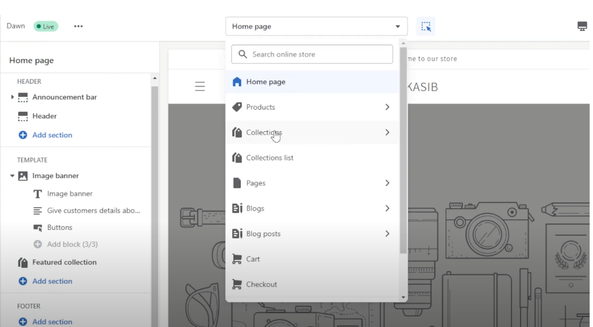
Task: Click the Live status badge
Action: 46,26
